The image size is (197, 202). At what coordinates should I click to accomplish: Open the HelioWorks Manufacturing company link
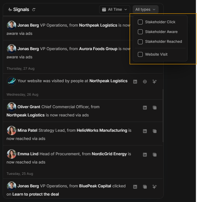pyautogui.click(x=102, y=130)
